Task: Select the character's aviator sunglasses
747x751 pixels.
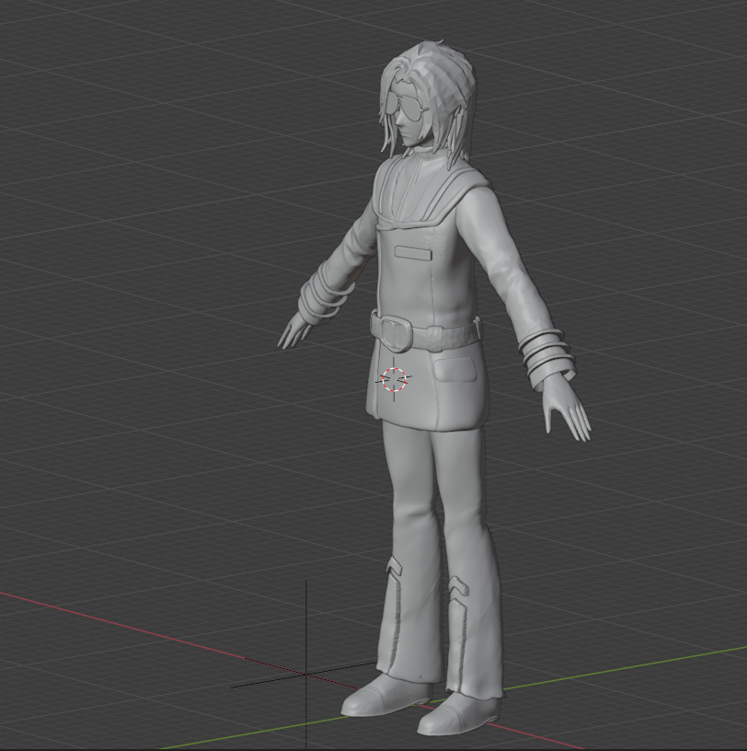Action: click(x=406, y=108)
